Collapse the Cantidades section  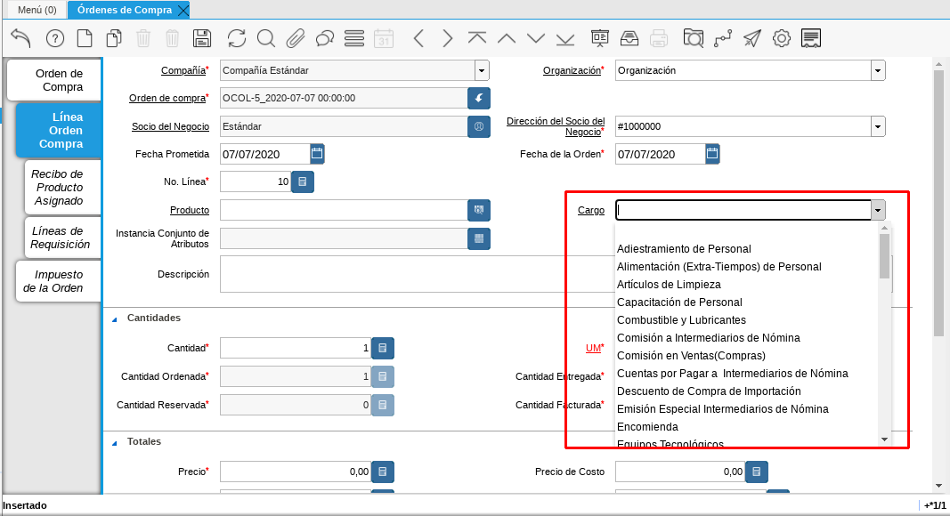tap(114, 318)
